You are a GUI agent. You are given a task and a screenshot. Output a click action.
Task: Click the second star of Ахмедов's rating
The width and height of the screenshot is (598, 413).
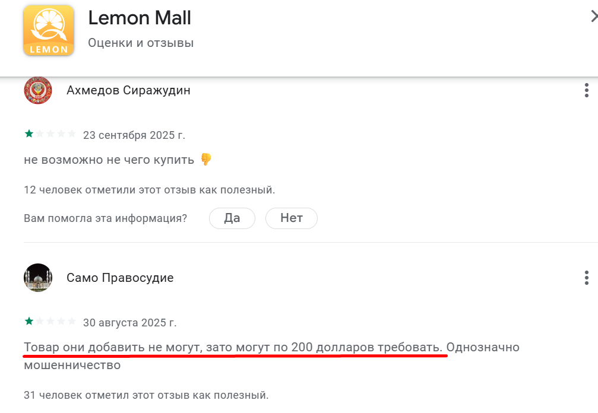39,134
